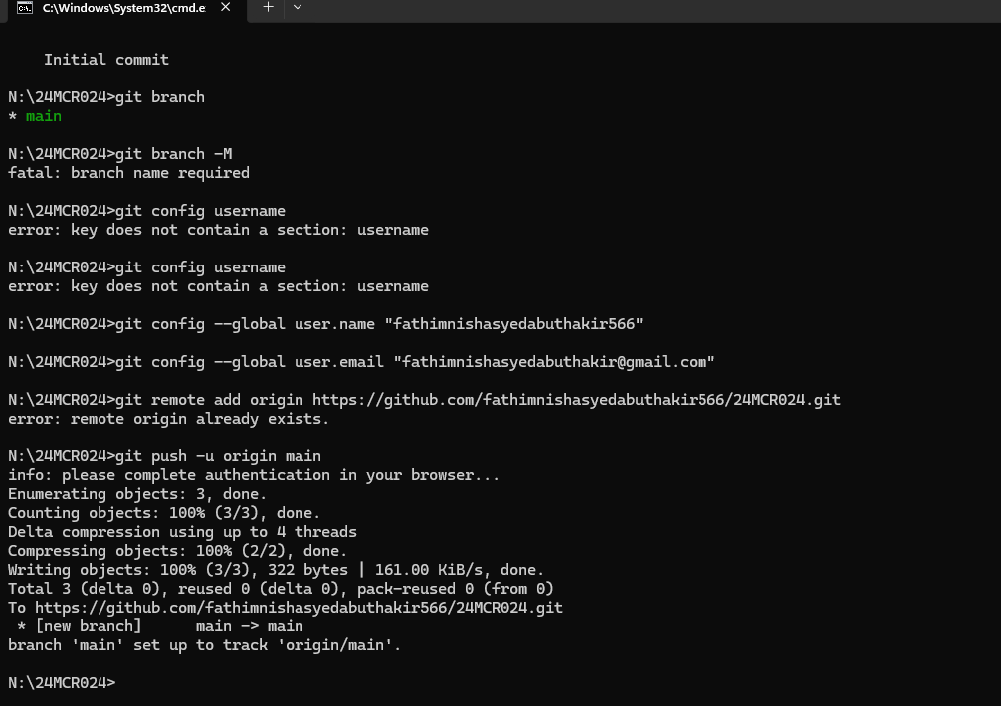Select the C:\Windows\System32\cmd.exe tab
The image size is (1001, 706).
point(123,9)
